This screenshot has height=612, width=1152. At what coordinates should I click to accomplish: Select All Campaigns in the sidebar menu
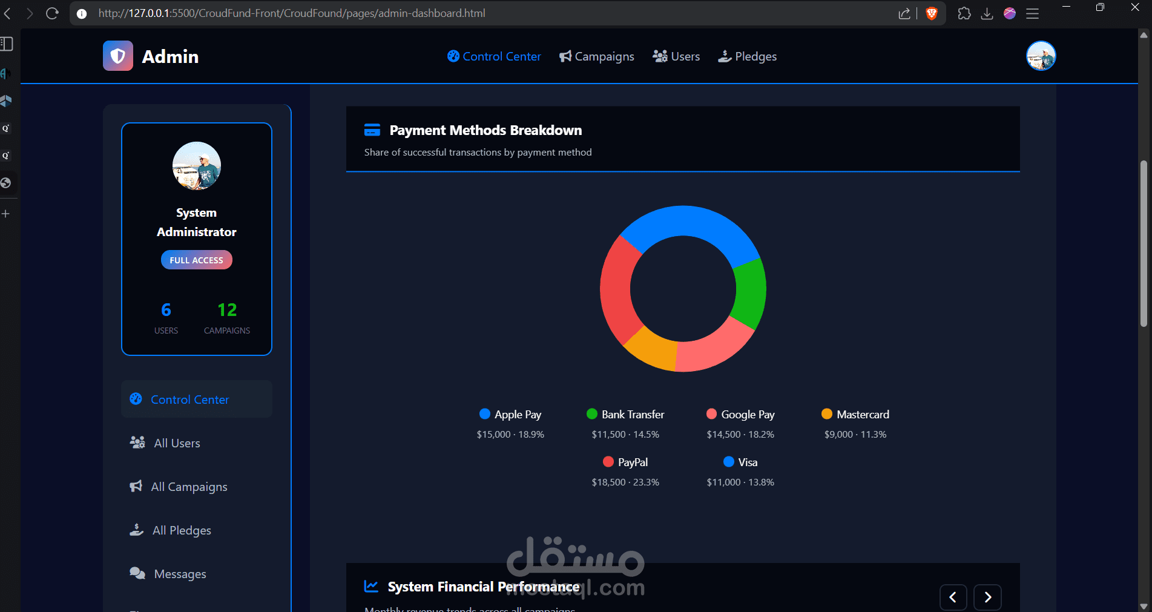pyautogui.click(x=197, y=486)
